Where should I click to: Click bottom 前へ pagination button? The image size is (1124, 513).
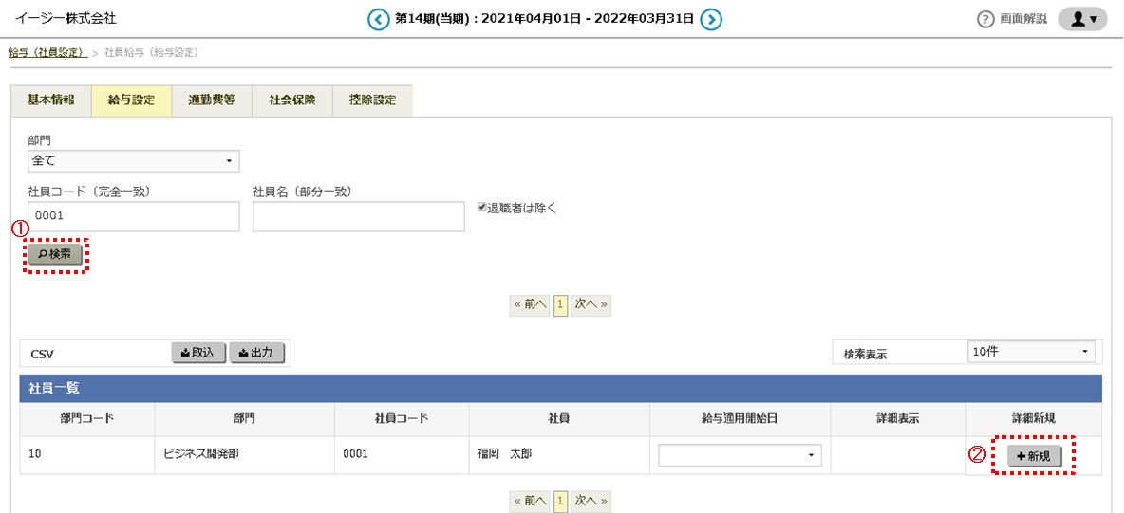(530, 500)
